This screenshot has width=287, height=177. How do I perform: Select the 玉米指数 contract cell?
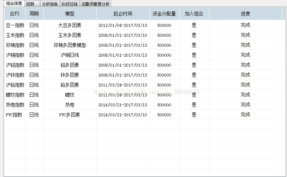pos(15,35)
